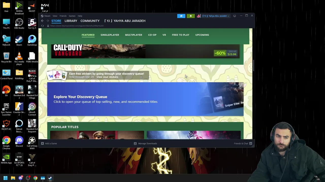
Task: Select the Far Cry 5 desktop icon
Action: 32,24
